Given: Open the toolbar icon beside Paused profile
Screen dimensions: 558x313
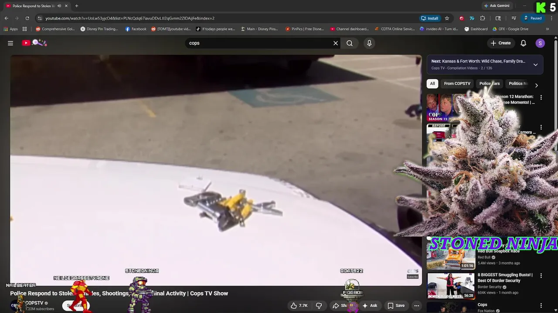Looking at the screenshot, I should (x=514, y=18).
